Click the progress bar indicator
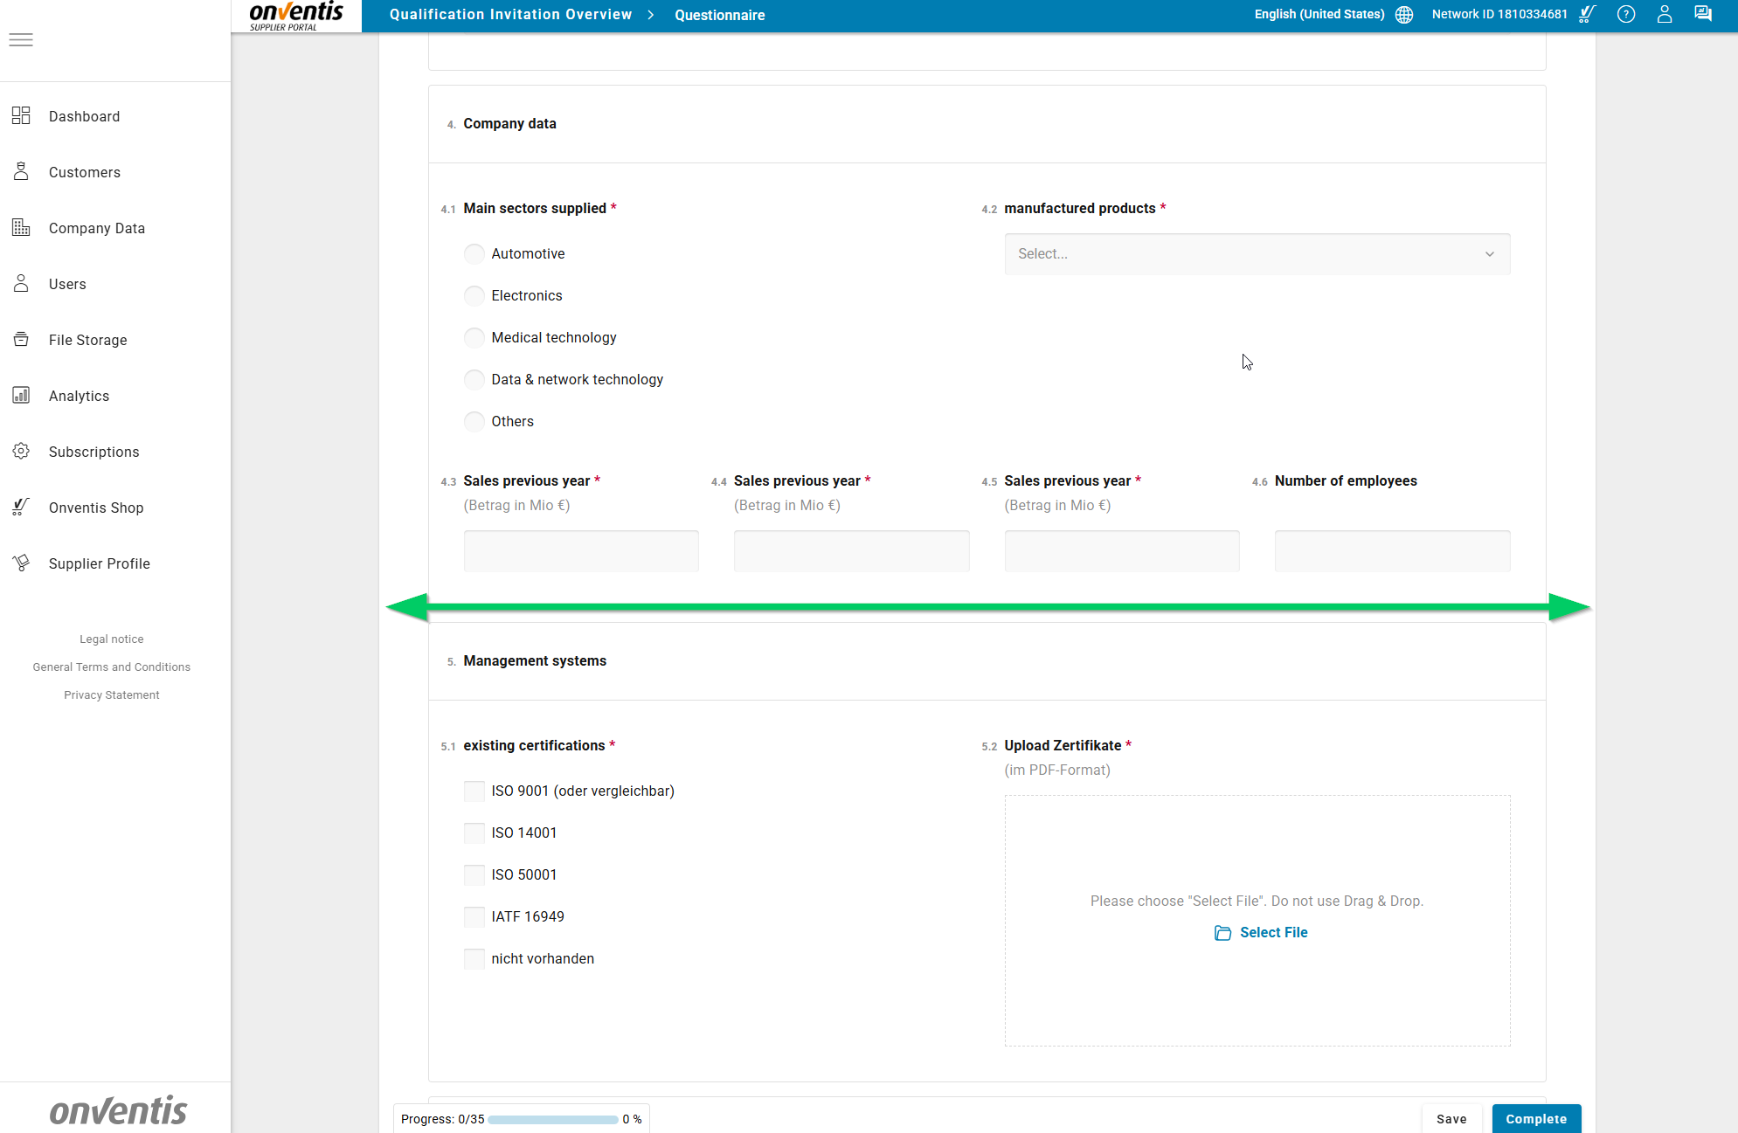 pyautogui.click(x=552, y=1120)
